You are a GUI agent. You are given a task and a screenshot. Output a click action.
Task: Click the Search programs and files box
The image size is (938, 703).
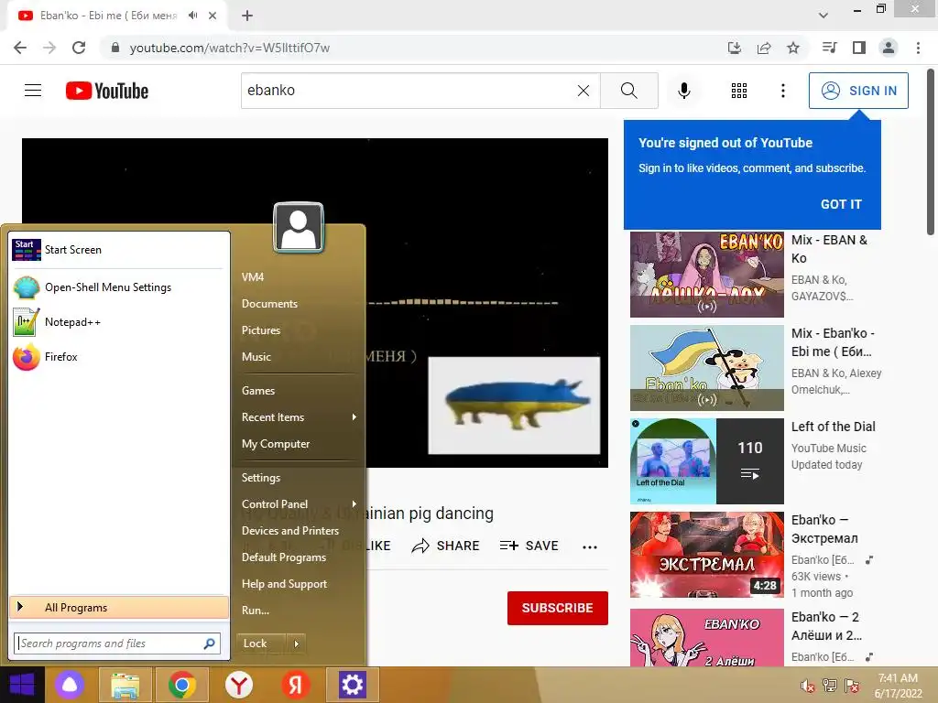coord(117,644)
